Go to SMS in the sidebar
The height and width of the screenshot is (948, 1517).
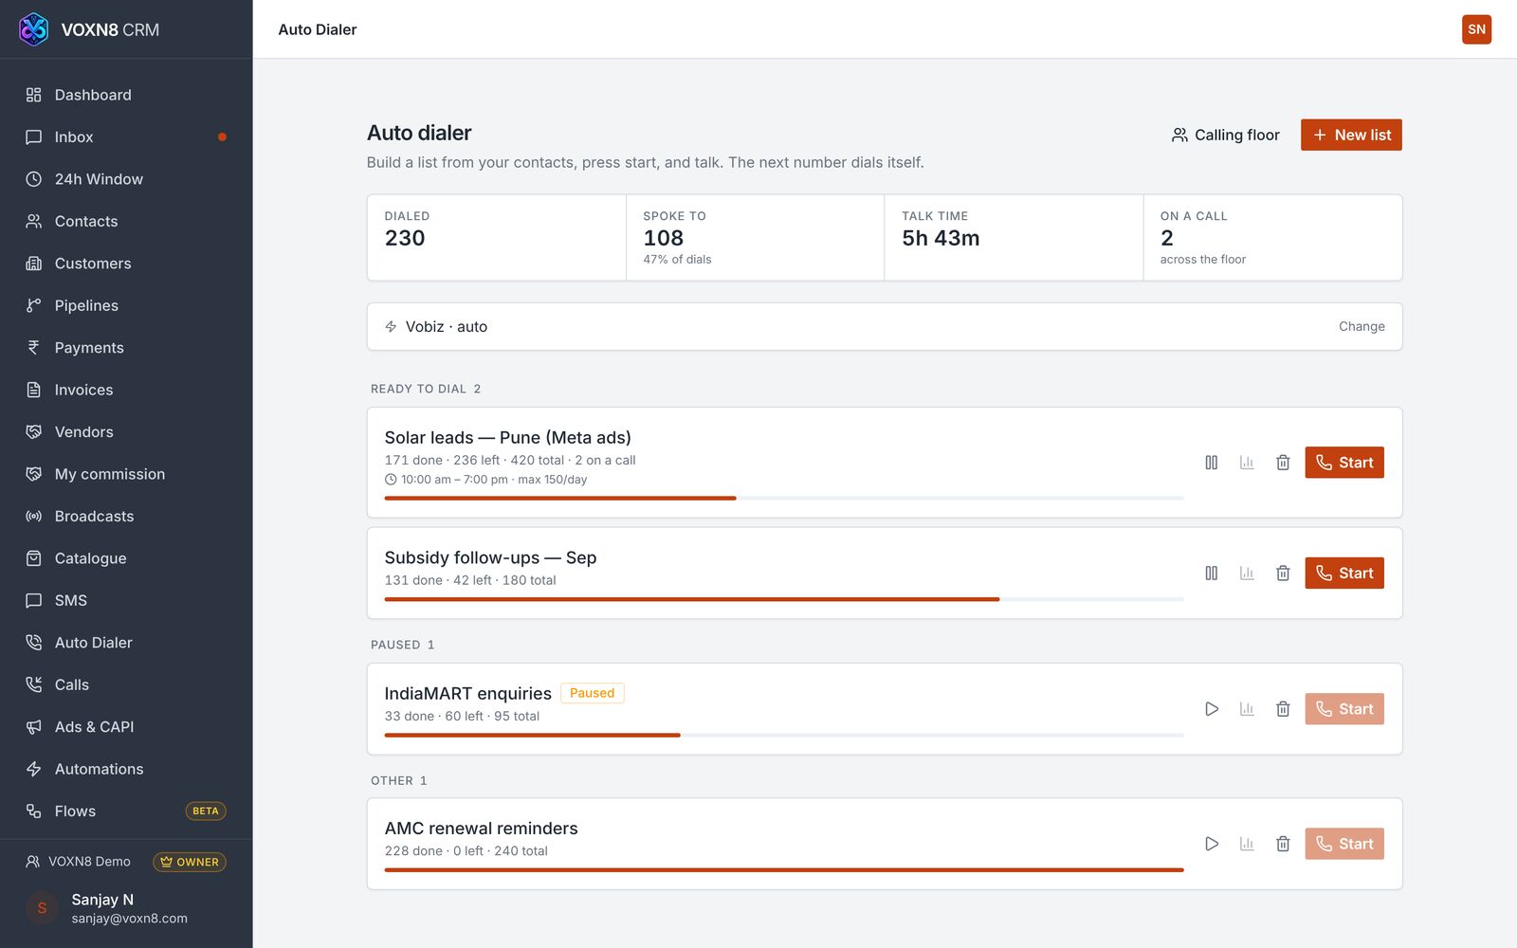126,600
